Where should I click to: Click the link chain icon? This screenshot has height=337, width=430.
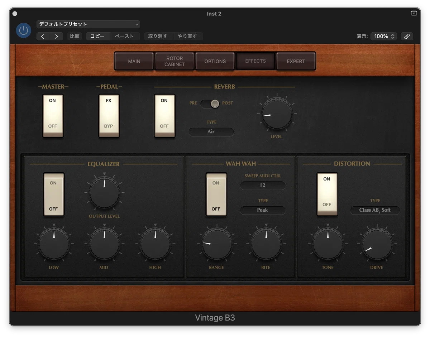[x=407, y=36]
